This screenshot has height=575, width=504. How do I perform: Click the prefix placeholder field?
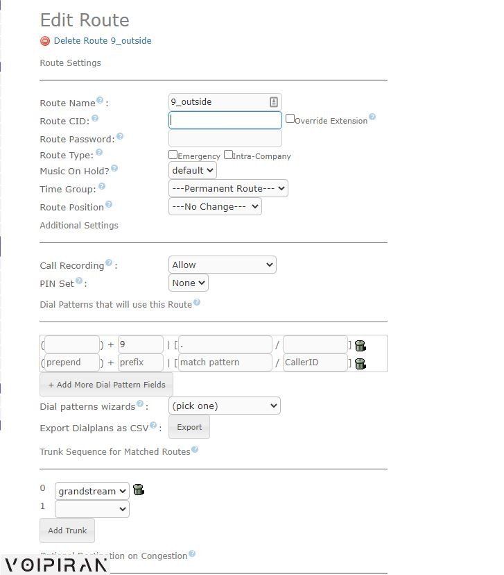pos(141,362)
